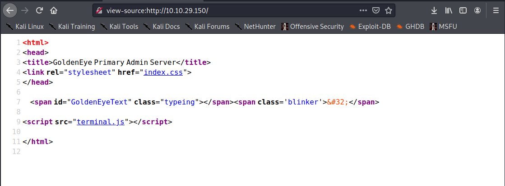This screenshot has height=186, width=505.
Task: Open the Library menu icon
Action: click(x=449, y=11)
